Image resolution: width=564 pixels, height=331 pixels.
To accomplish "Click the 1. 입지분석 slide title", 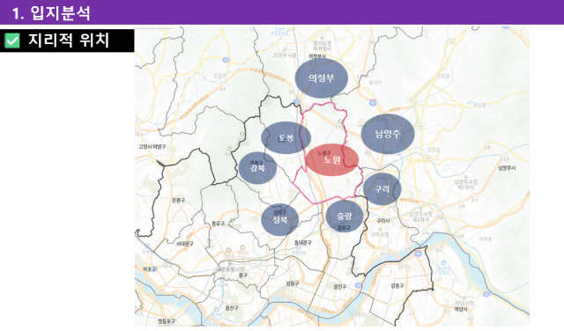I will (x=51, y=13).
